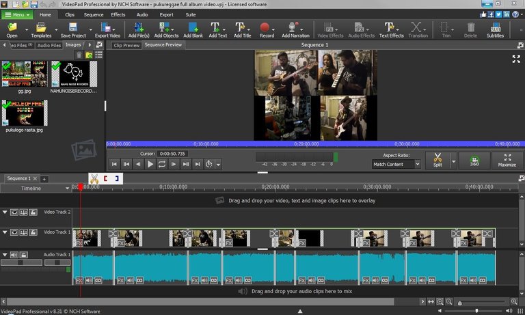The height and width of the screenshot is (315, 525).
Task: Switch media bin to list view icon
Action: tap(98, 55)
